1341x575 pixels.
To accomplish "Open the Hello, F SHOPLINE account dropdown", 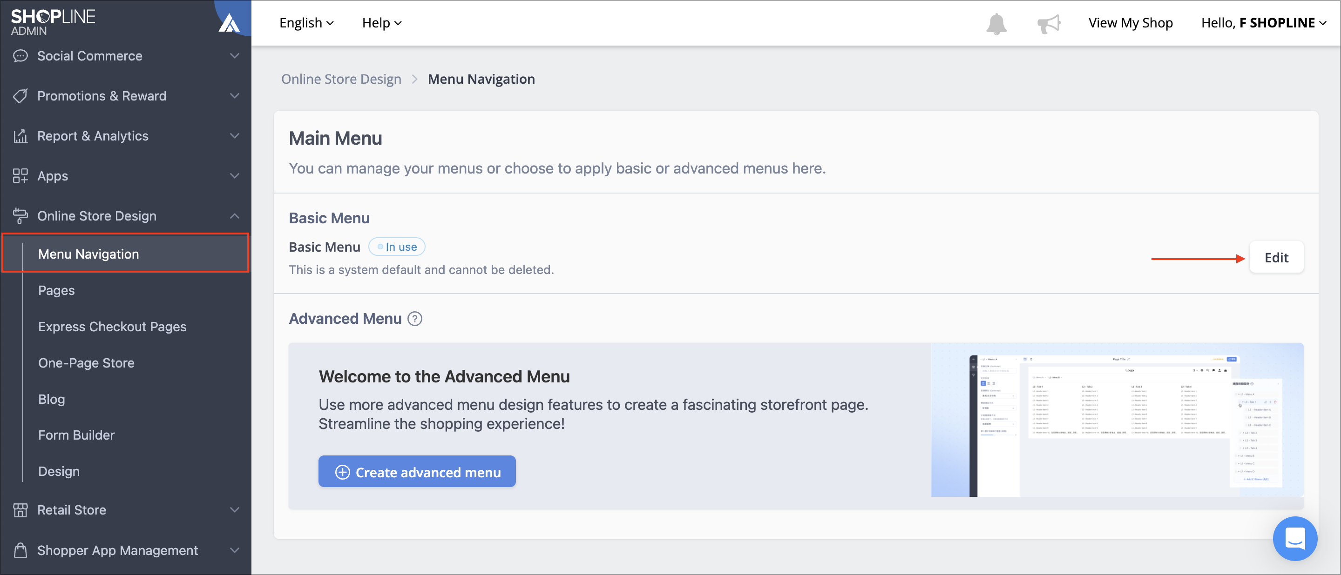I will 1263,23.
